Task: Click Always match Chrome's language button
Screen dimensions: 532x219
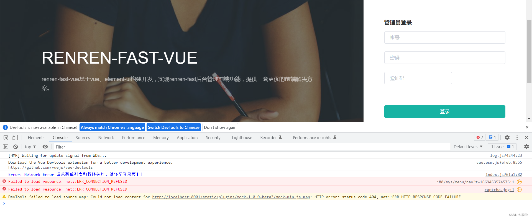Action: (112, 127)
